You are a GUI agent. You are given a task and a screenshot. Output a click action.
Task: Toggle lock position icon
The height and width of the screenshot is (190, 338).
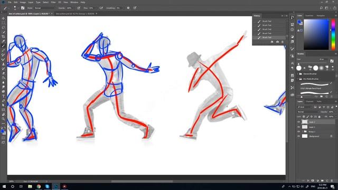click(x=312, y=117)
